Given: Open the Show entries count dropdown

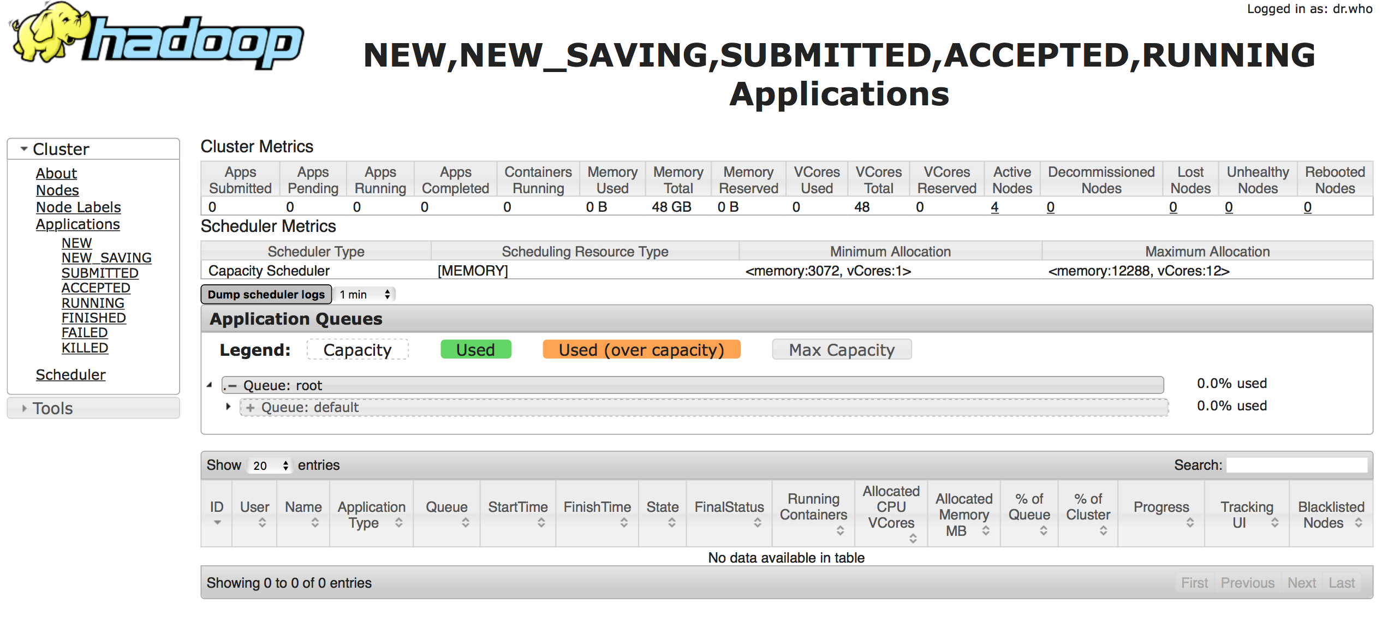Looking at the screenshot, I should 270,465.
